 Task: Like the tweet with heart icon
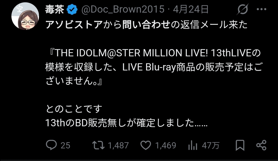(x=146, y=145)
